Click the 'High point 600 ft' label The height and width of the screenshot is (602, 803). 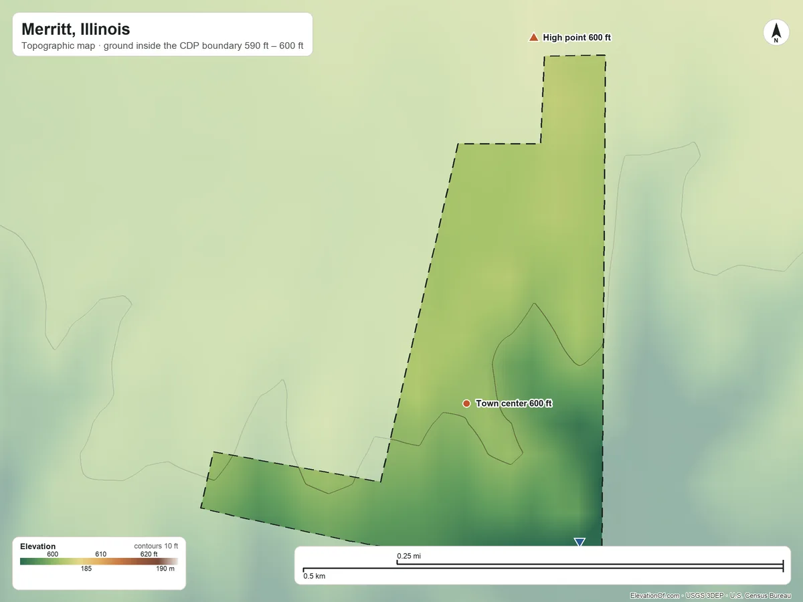tap(577, 37)
